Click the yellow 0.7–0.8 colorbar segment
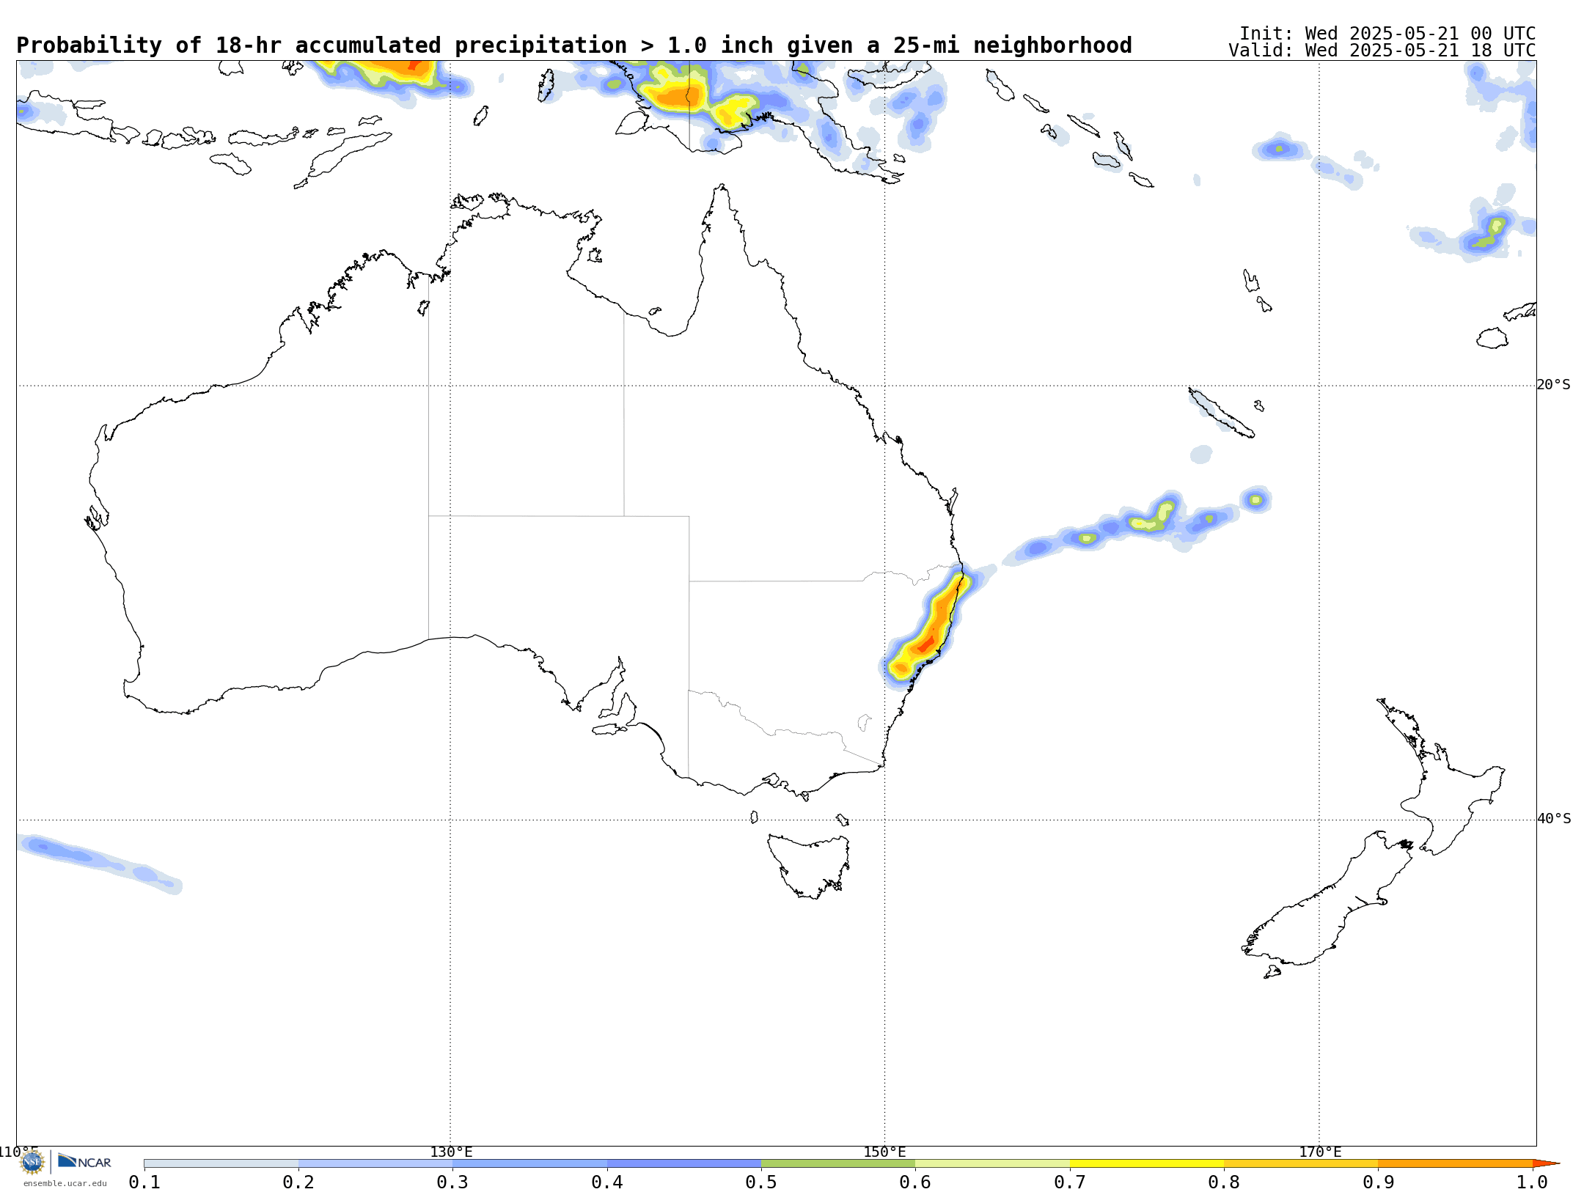Viewport: 1584px width, 1192px height. point(1147,1163)
